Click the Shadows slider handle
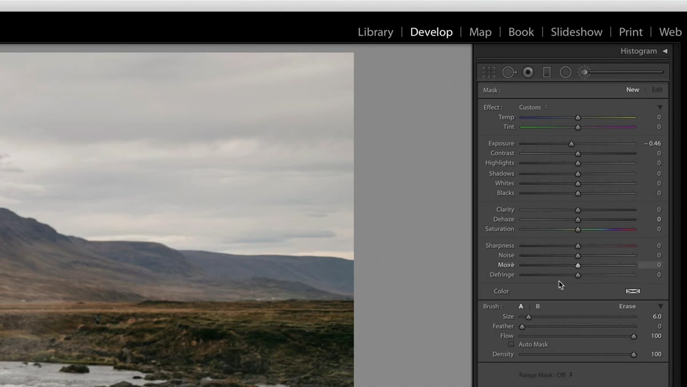This screenshot has width=687, height=387. coord(578,173)
